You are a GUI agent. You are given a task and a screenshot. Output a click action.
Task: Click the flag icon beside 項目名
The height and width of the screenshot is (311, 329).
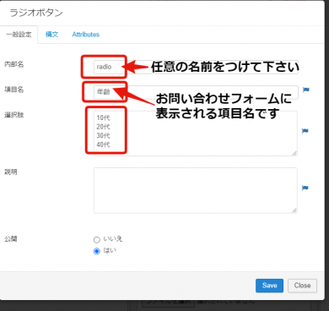(305, 90)
